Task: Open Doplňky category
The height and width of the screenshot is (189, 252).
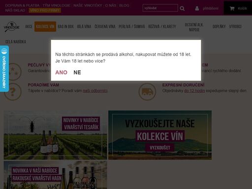Action: click(x=219, y=27)
